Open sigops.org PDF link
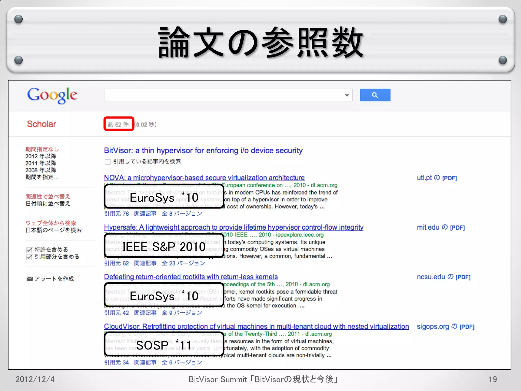 coord(445,326)
